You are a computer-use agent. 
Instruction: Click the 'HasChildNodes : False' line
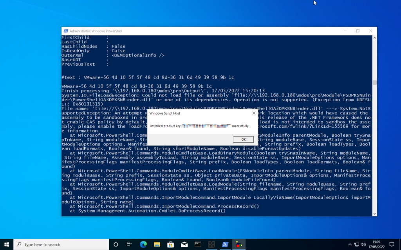pos(93,46)
